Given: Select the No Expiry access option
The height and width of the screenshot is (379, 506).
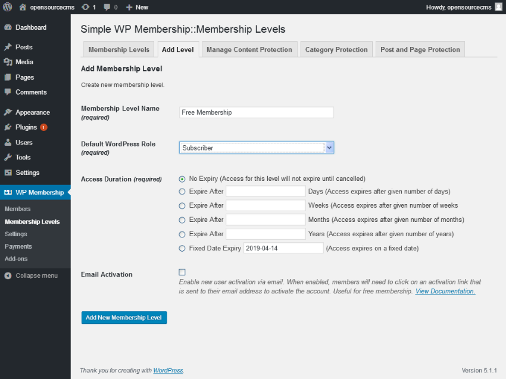Looking at the screenshot, I should point(182,179).
